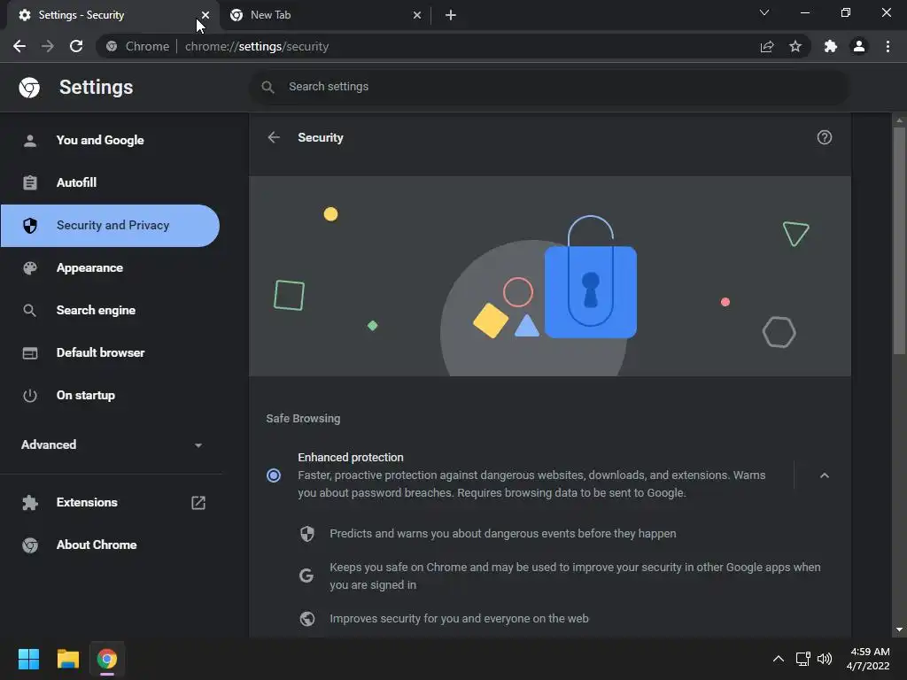Reload the current page
907x680 pixels.
76,46
